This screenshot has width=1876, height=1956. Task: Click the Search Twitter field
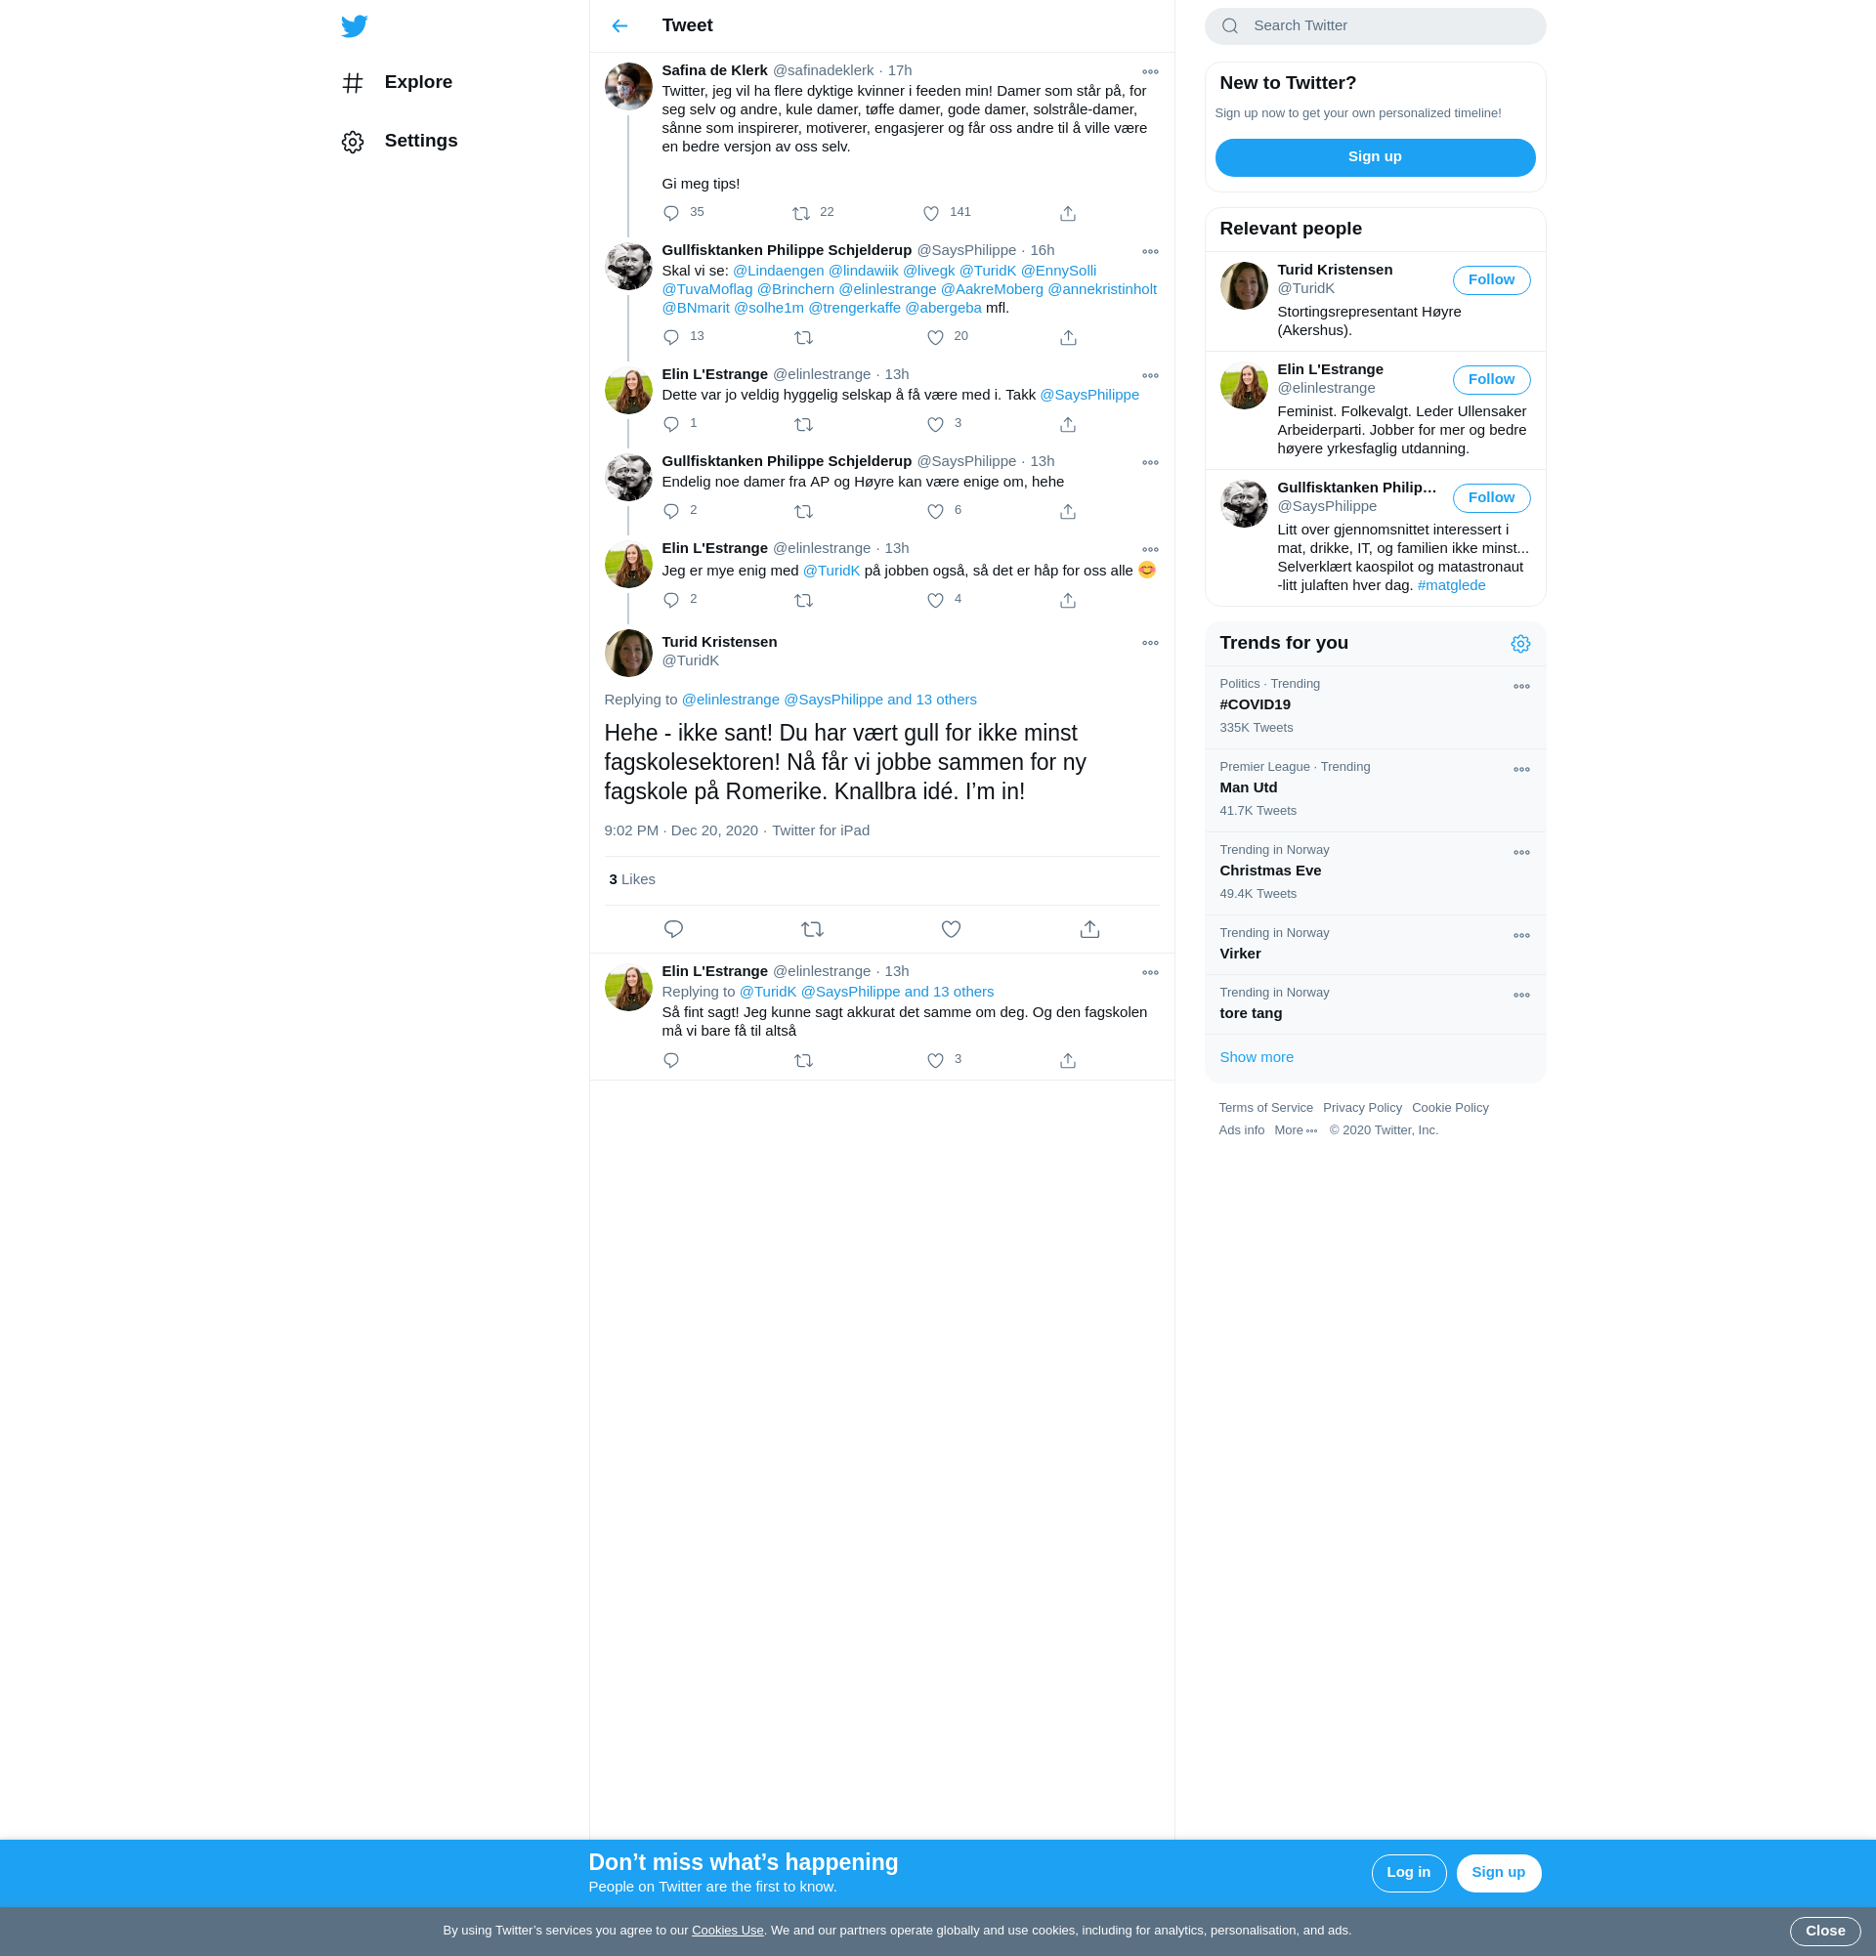coord(1375,26)
